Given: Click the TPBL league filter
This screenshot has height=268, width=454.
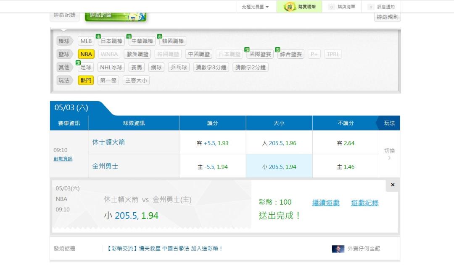Looking at the screenshot, I should click(333, 54).
